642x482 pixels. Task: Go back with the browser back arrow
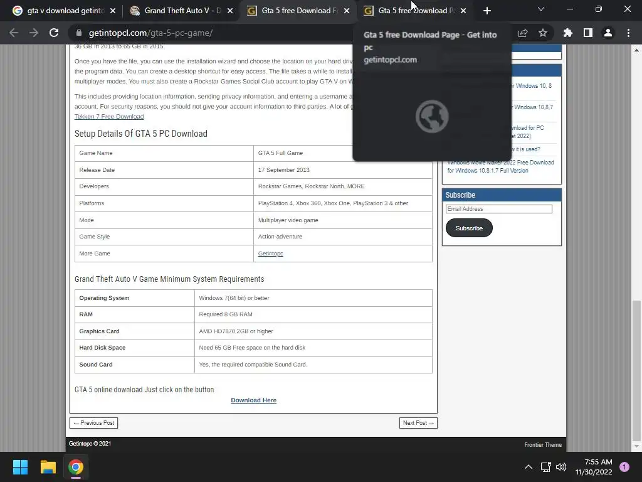point(14,33)
